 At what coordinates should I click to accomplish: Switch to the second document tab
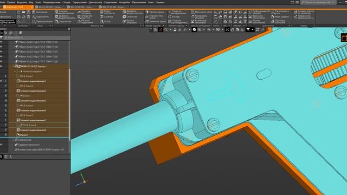(50, 7)
